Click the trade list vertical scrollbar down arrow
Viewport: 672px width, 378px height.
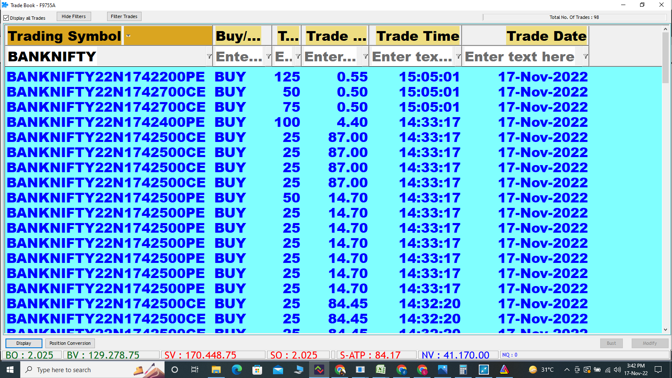[665, 330]
